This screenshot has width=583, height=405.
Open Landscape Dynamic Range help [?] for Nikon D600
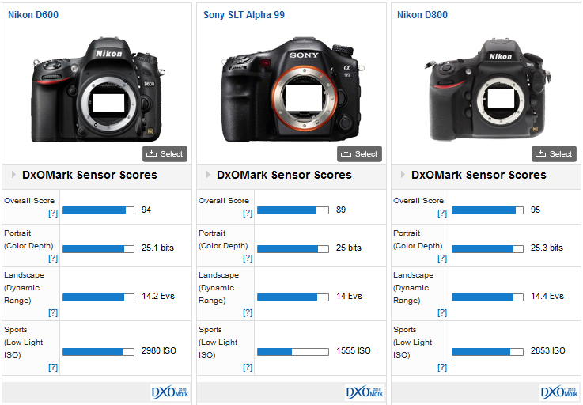point(53,312)
